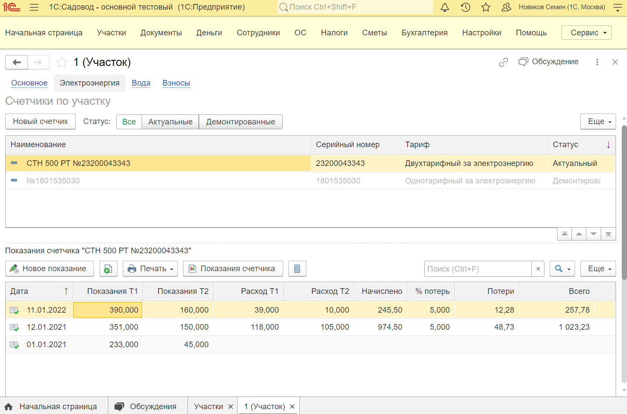The image size is (627, 414).
Task: Click the Новый счетчик button
Action: pos(40,122)
